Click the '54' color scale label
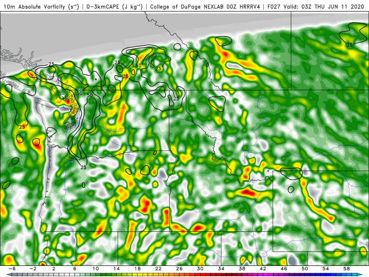 click(x=326, y=269)
